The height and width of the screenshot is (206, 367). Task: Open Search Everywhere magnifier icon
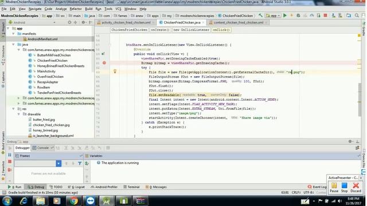357,15
